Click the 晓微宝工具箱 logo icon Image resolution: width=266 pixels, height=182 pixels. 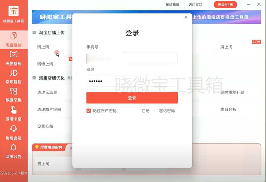(x=13, y=11)
